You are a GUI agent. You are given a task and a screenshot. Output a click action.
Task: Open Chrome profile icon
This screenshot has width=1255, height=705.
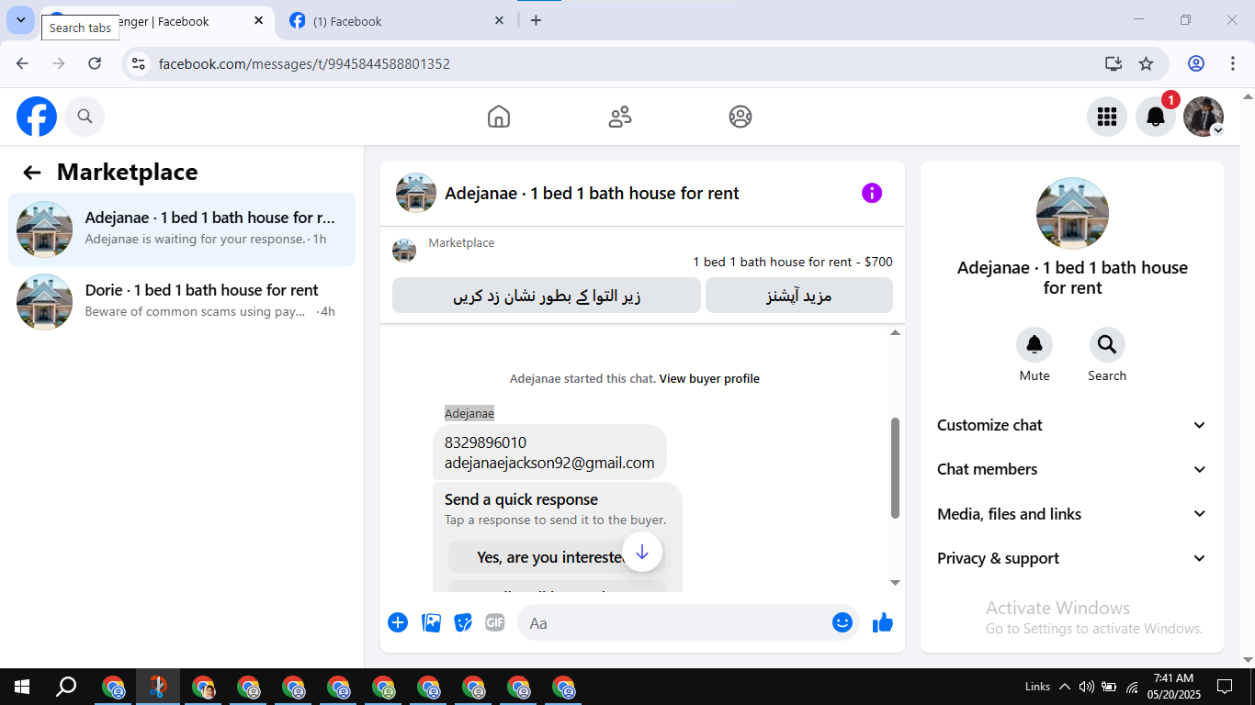pos(1196,63)
